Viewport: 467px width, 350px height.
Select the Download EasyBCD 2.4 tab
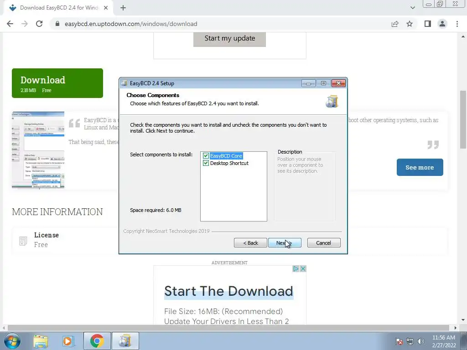[58, 8]
